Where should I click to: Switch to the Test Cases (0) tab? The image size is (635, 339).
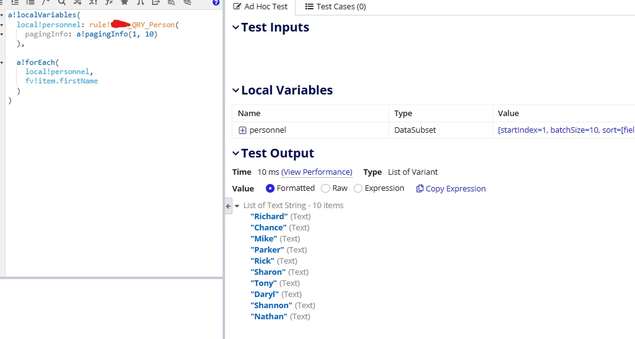(335, 6)
